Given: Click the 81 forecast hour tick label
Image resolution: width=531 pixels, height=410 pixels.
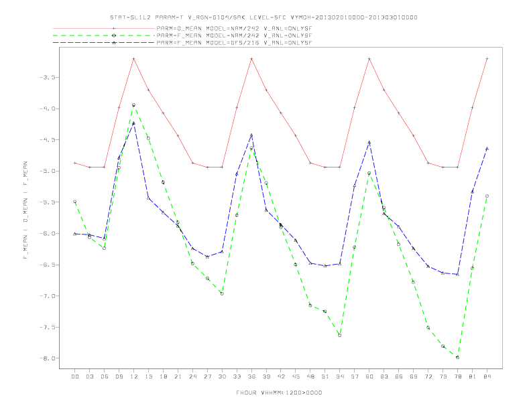Looking at the screenshot, I should 473,377.
